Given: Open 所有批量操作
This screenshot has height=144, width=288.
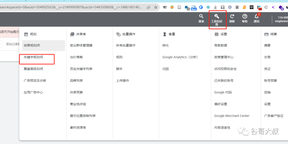Looking at the screenshot, I should [126, 45].
